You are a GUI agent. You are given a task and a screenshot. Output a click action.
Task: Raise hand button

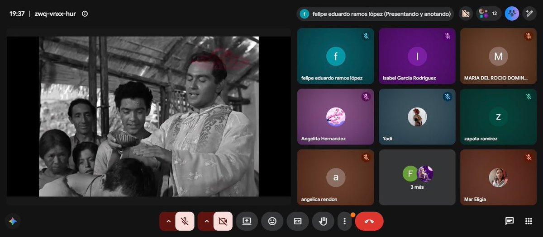[x=323, y=221]
